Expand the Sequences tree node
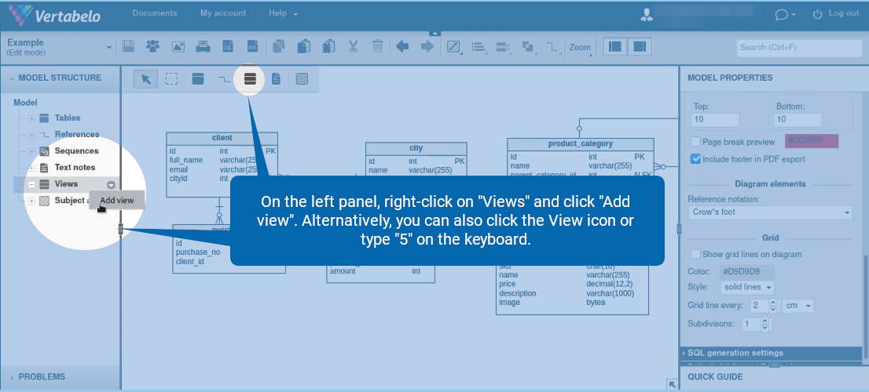 coord(31,151)
